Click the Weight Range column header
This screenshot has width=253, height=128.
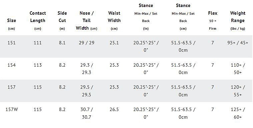tap(238, 21)
